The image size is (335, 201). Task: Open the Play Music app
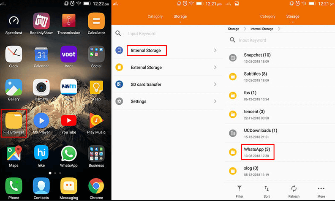(x=96, y=120)
